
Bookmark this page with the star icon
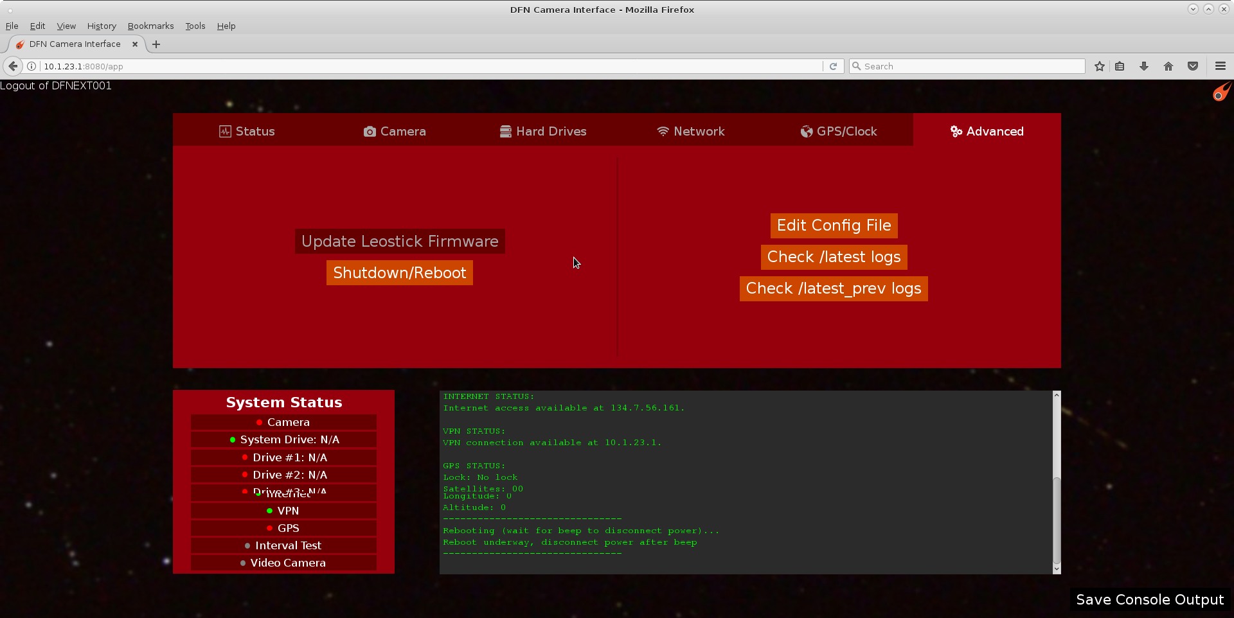coord(1100,66)
